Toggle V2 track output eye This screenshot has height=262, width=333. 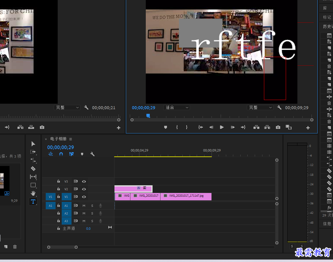84,189
